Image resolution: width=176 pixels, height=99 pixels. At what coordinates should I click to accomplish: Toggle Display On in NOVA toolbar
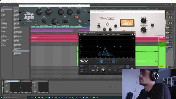[x=108, y=35]
